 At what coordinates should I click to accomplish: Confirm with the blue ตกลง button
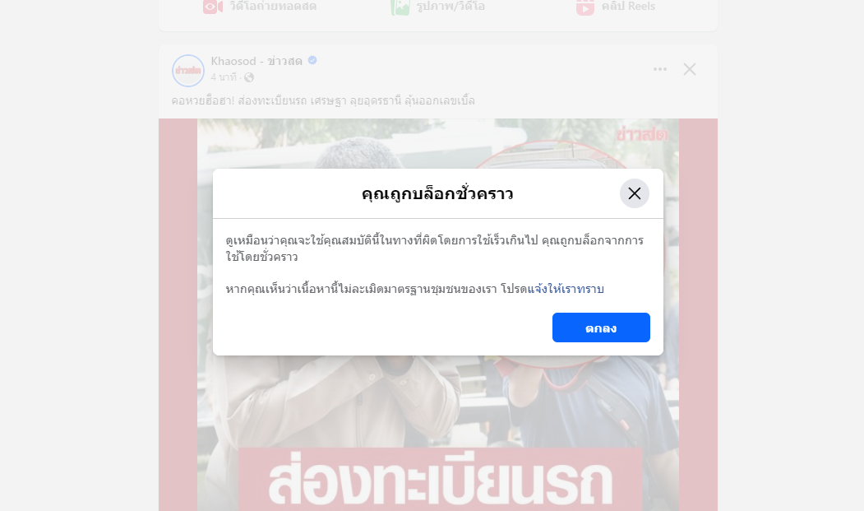coord(601,328)
